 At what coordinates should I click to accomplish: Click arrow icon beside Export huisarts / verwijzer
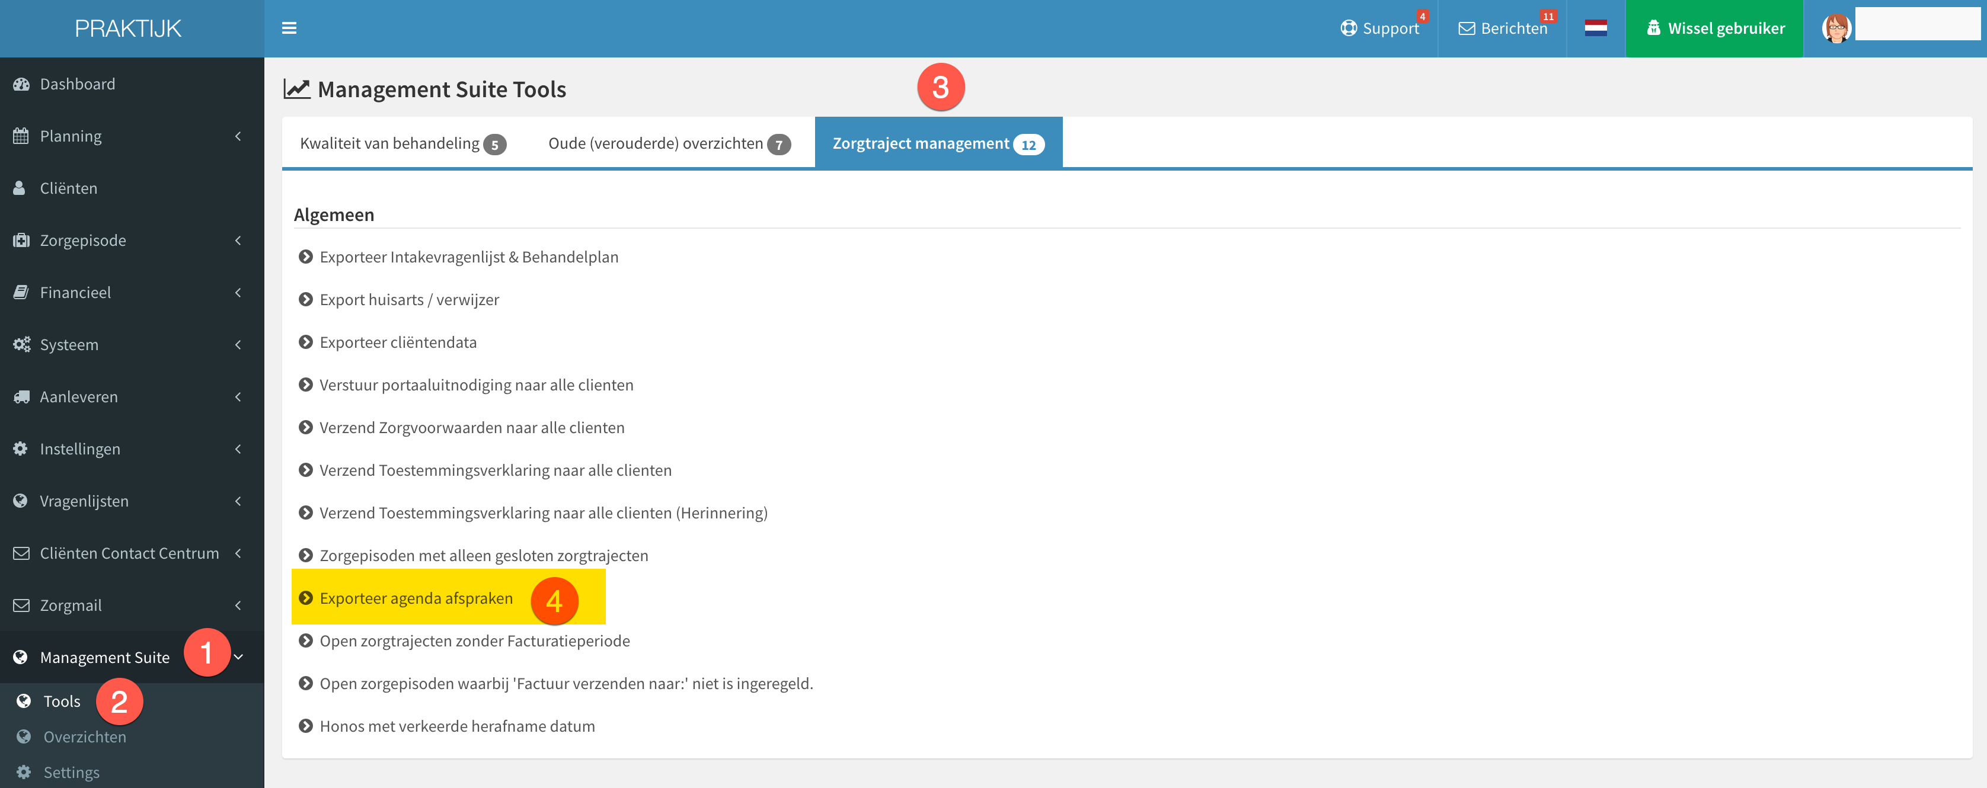coord(305,299)
